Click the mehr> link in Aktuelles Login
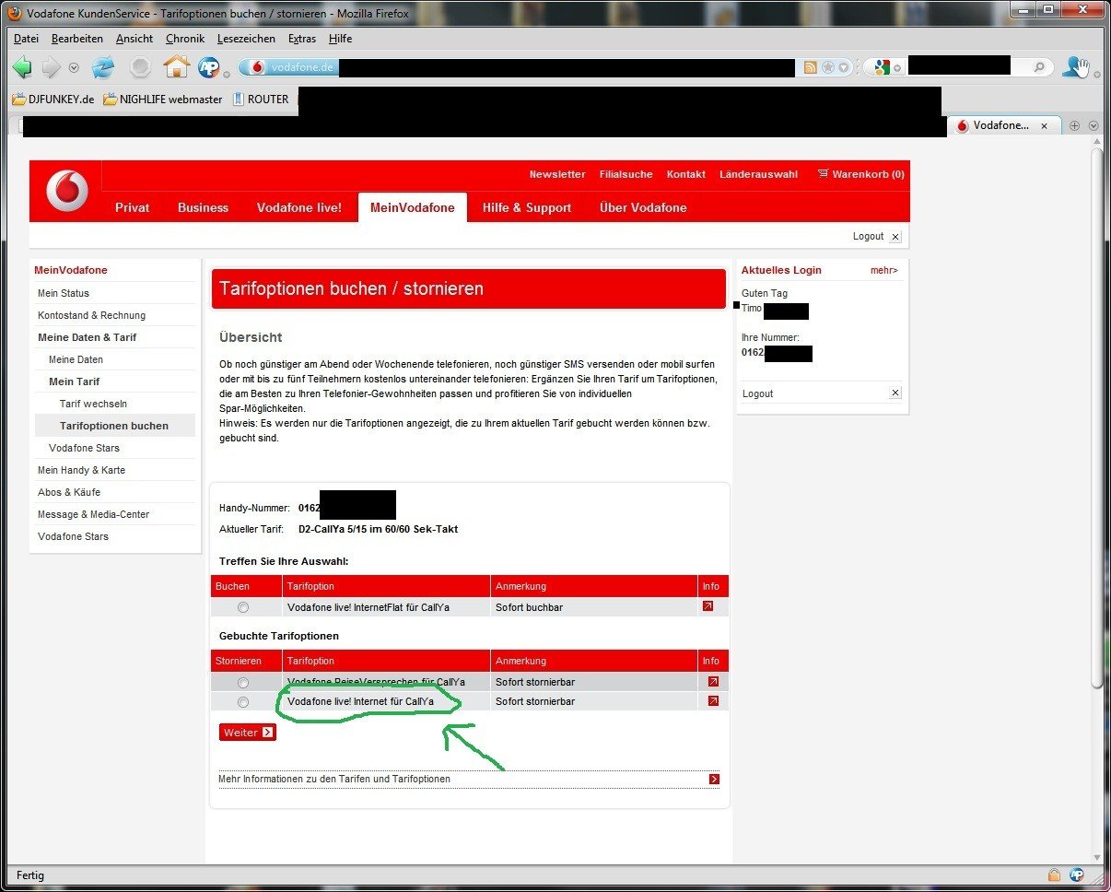This screenshot has height=892, width=1111. tap(884, 270)
